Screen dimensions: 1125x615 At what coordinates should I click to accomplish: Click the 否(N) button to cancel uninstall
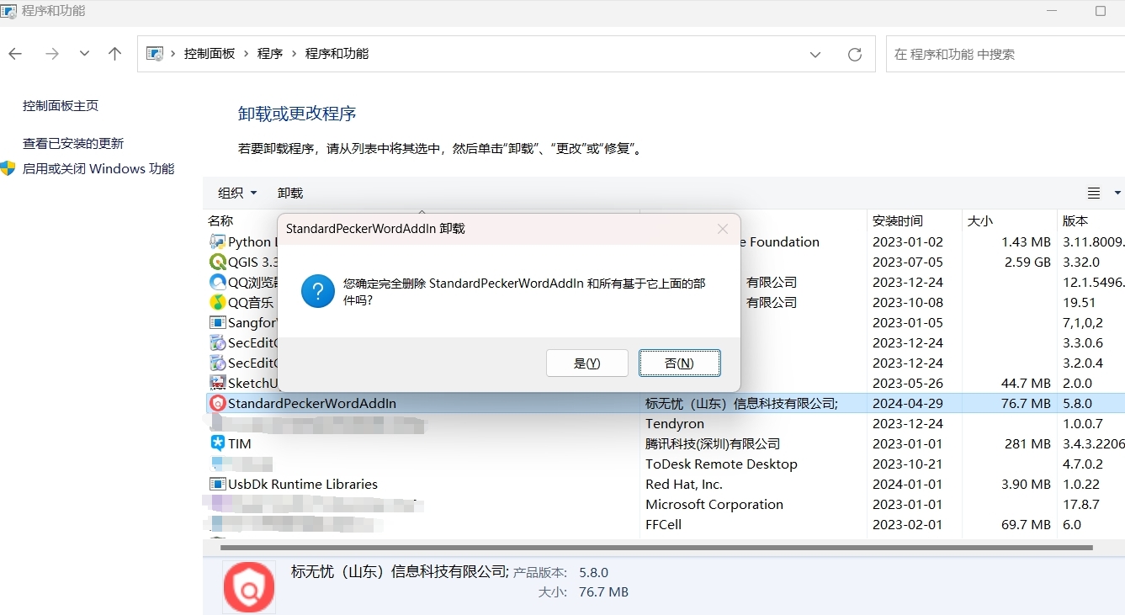679,363
